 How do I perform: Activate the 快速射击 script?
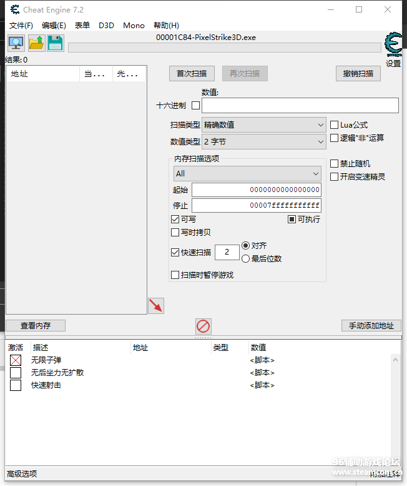pos(16,385)
